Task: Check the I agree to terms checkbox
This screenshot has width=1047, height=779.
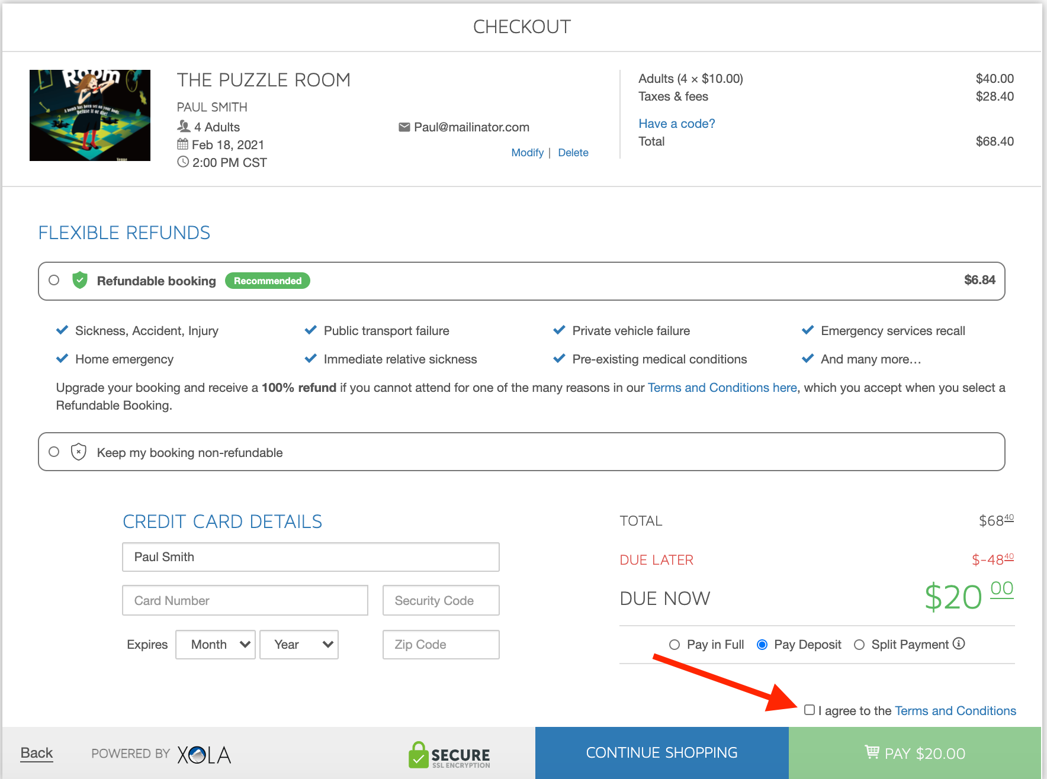Action: point(810,710)
